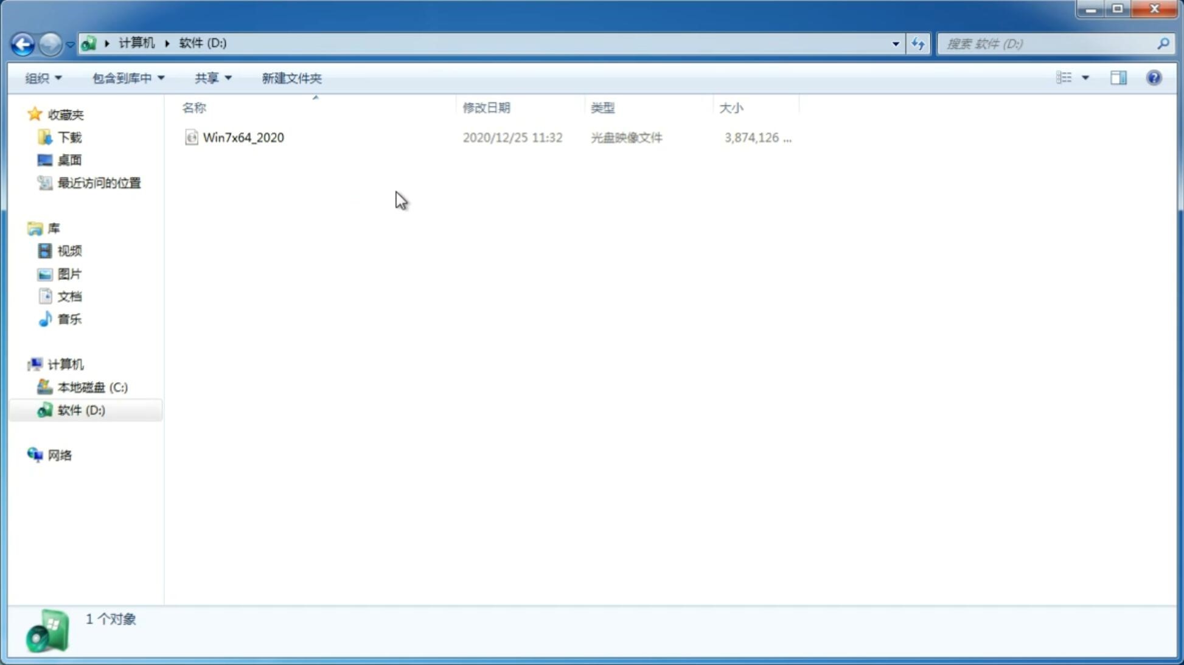Expand 共享 sharing dropdown menu
Viewport: 1184px width, 665px height.
(212, 77)
